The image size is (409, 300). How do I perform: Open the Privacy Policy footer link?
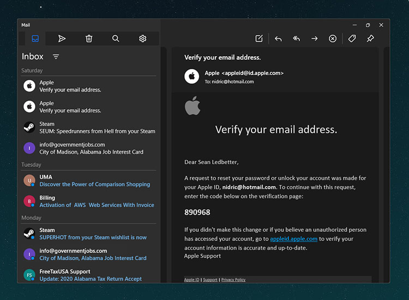[x=233, y=280]
